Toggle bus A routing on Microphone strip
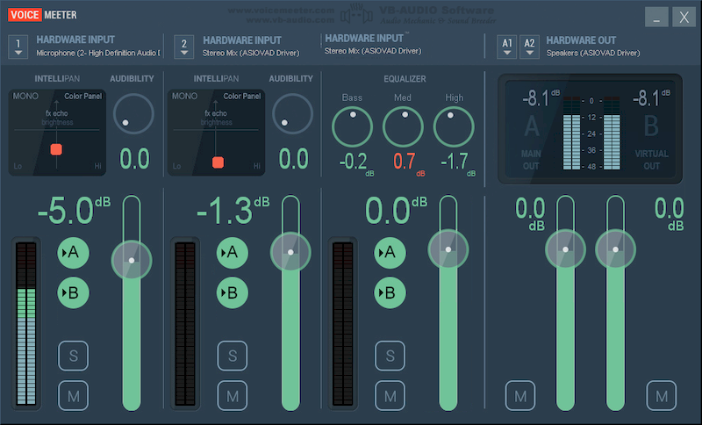The height and width of the screenshot is (425, 702). click(74, 253)
